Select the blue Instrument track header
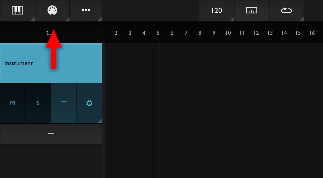 (x=51, y=63)
